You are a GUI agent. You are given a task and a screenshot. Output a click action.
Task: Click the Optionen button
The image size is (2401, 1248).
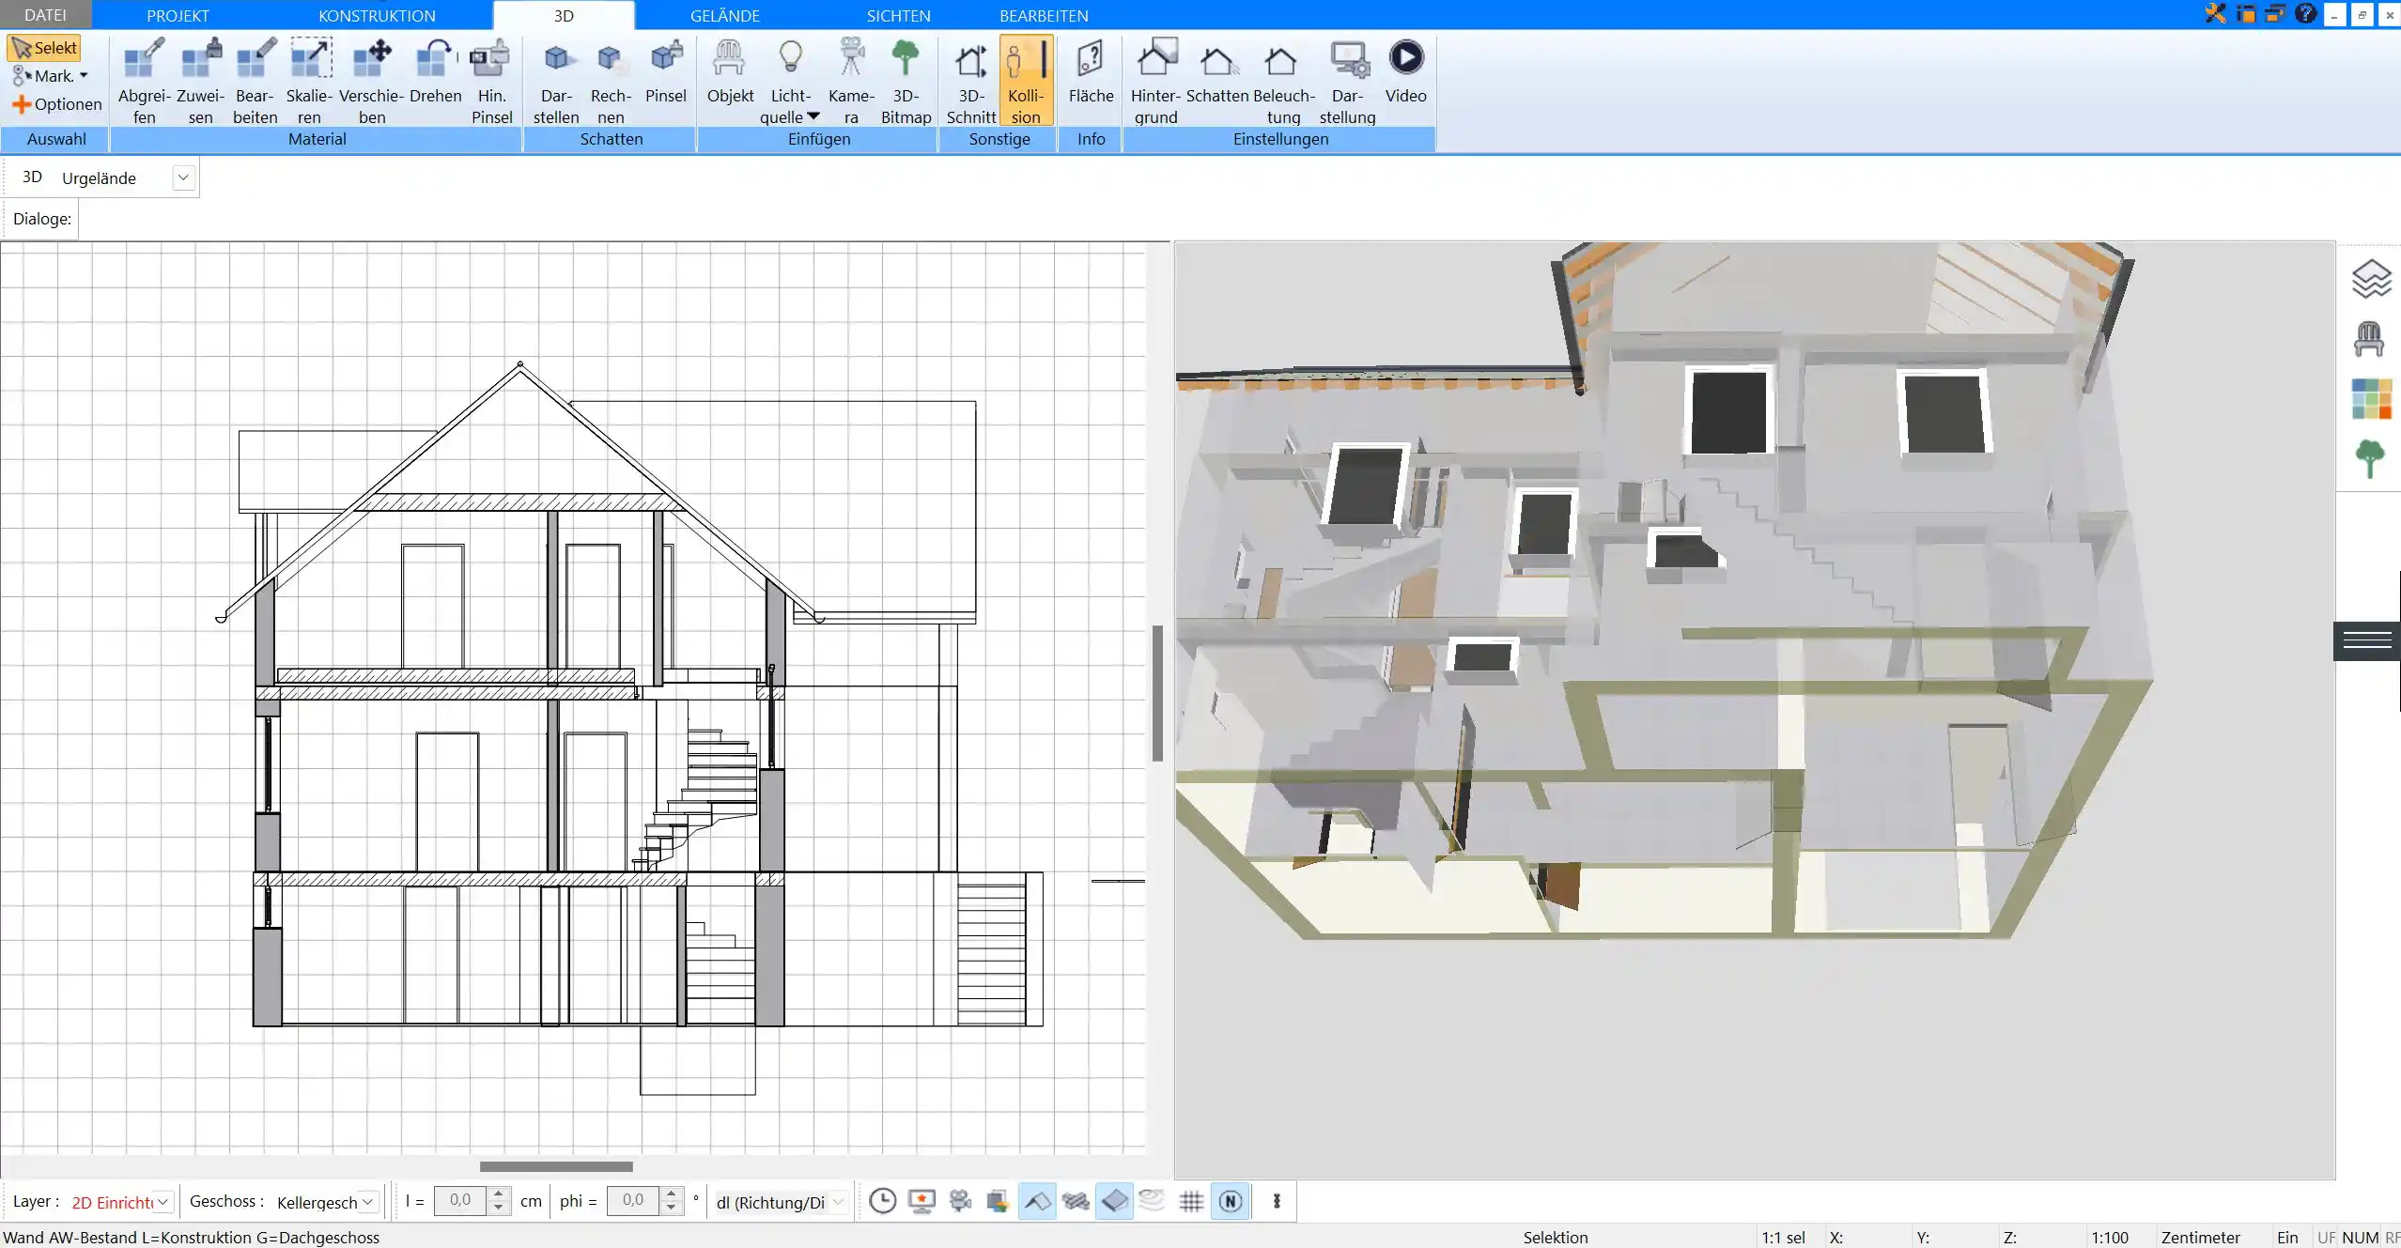tap(56, 104)
